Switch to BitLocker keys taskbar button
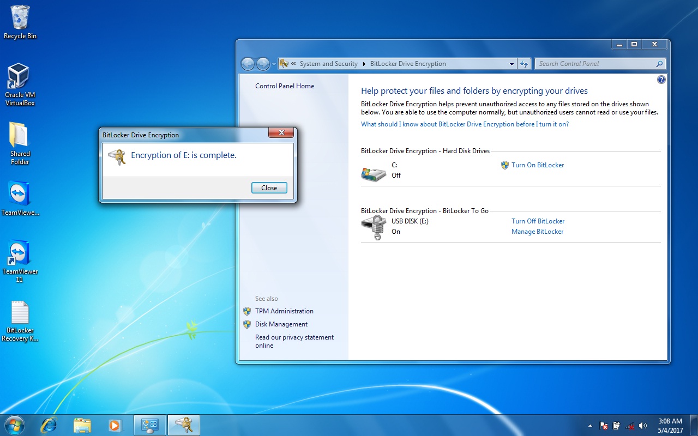This screenshot has width=698, height=436. [184, 425]
